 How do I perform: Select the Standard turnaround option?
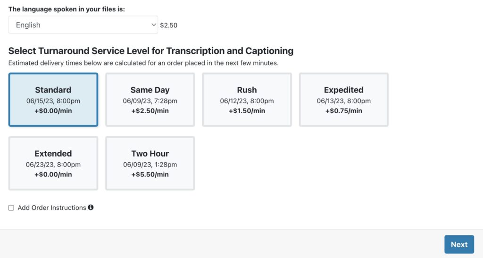click(x=53, y=100)
